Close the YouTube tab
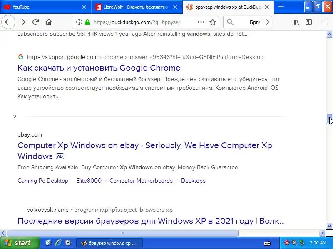333x249 pixels. click(x=84, y=7)
